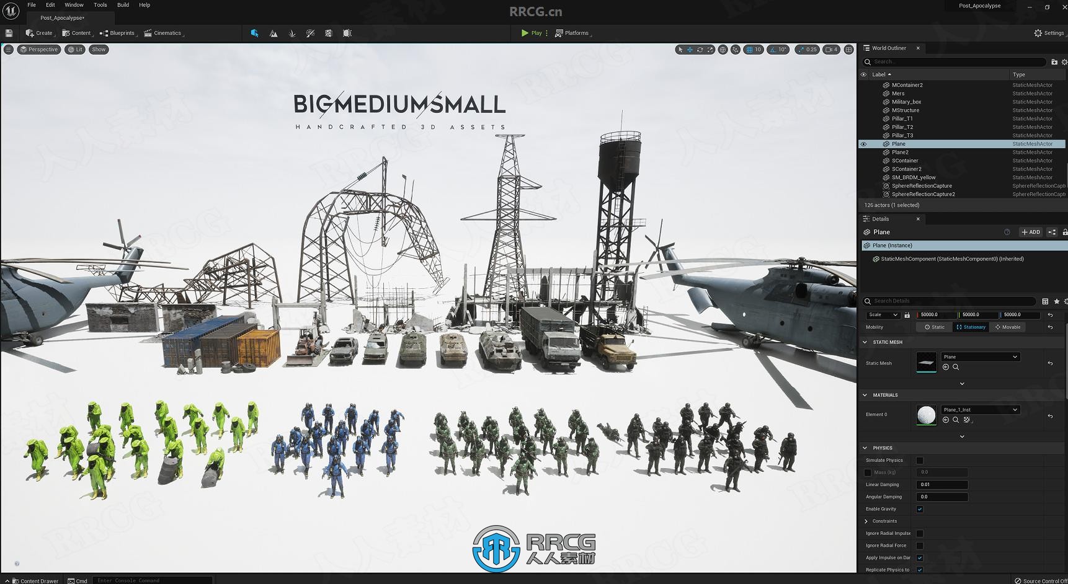This screenshot has height=584, width=1068.
Task: Activate the Select mode icon in the toolbar
Action: pos(254,33)
